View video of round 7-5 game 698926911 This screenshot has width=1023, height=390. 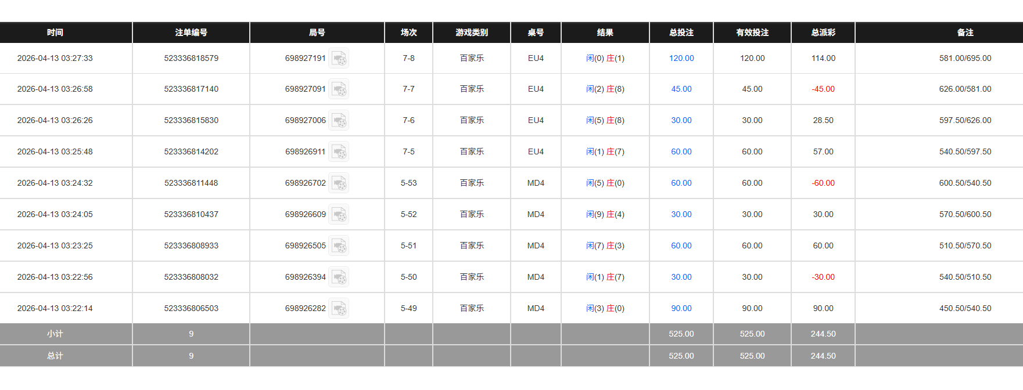(x=340, y=151)
